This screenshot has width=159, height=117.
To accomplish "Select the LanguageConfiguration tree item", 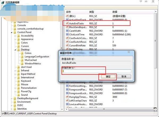I will pos(37,57).
